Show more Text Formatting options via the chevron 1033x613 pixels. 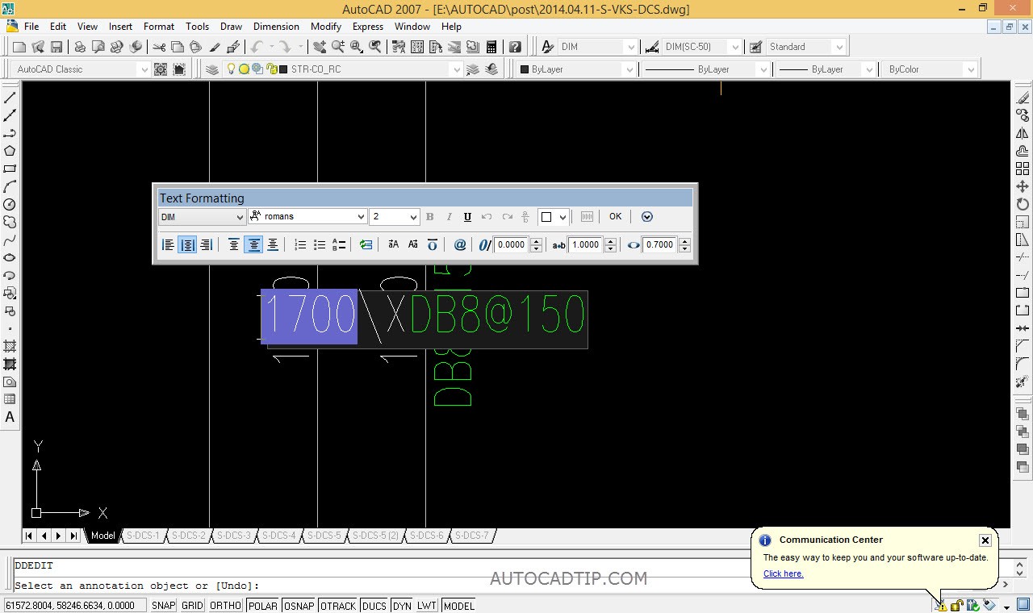pyautogui.click(x=647, y=216)
